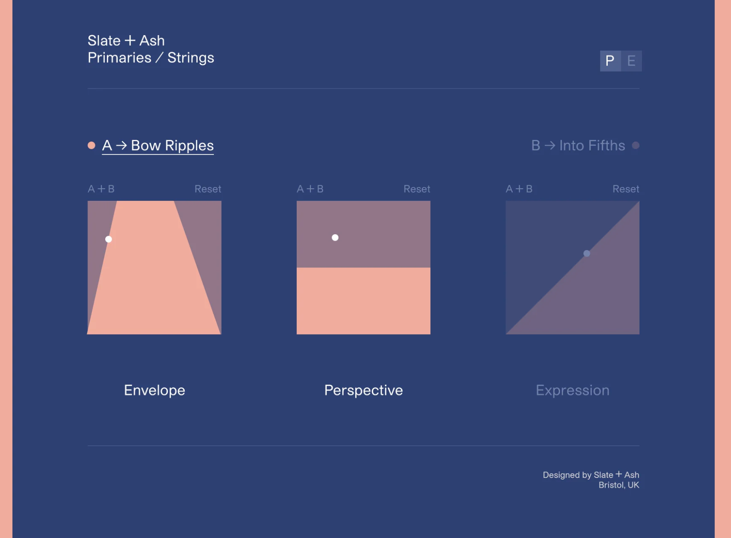731x538 pixels.
Task: Open the A Bow Ripples sound selector
Action: tap(158, 145)
